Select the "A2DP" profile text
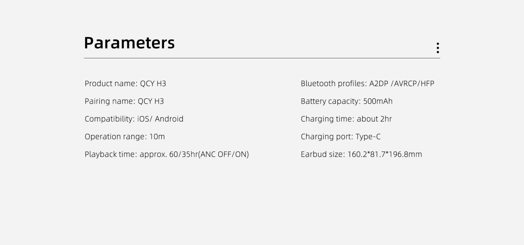Screen dimensions: 524x245 379,84
